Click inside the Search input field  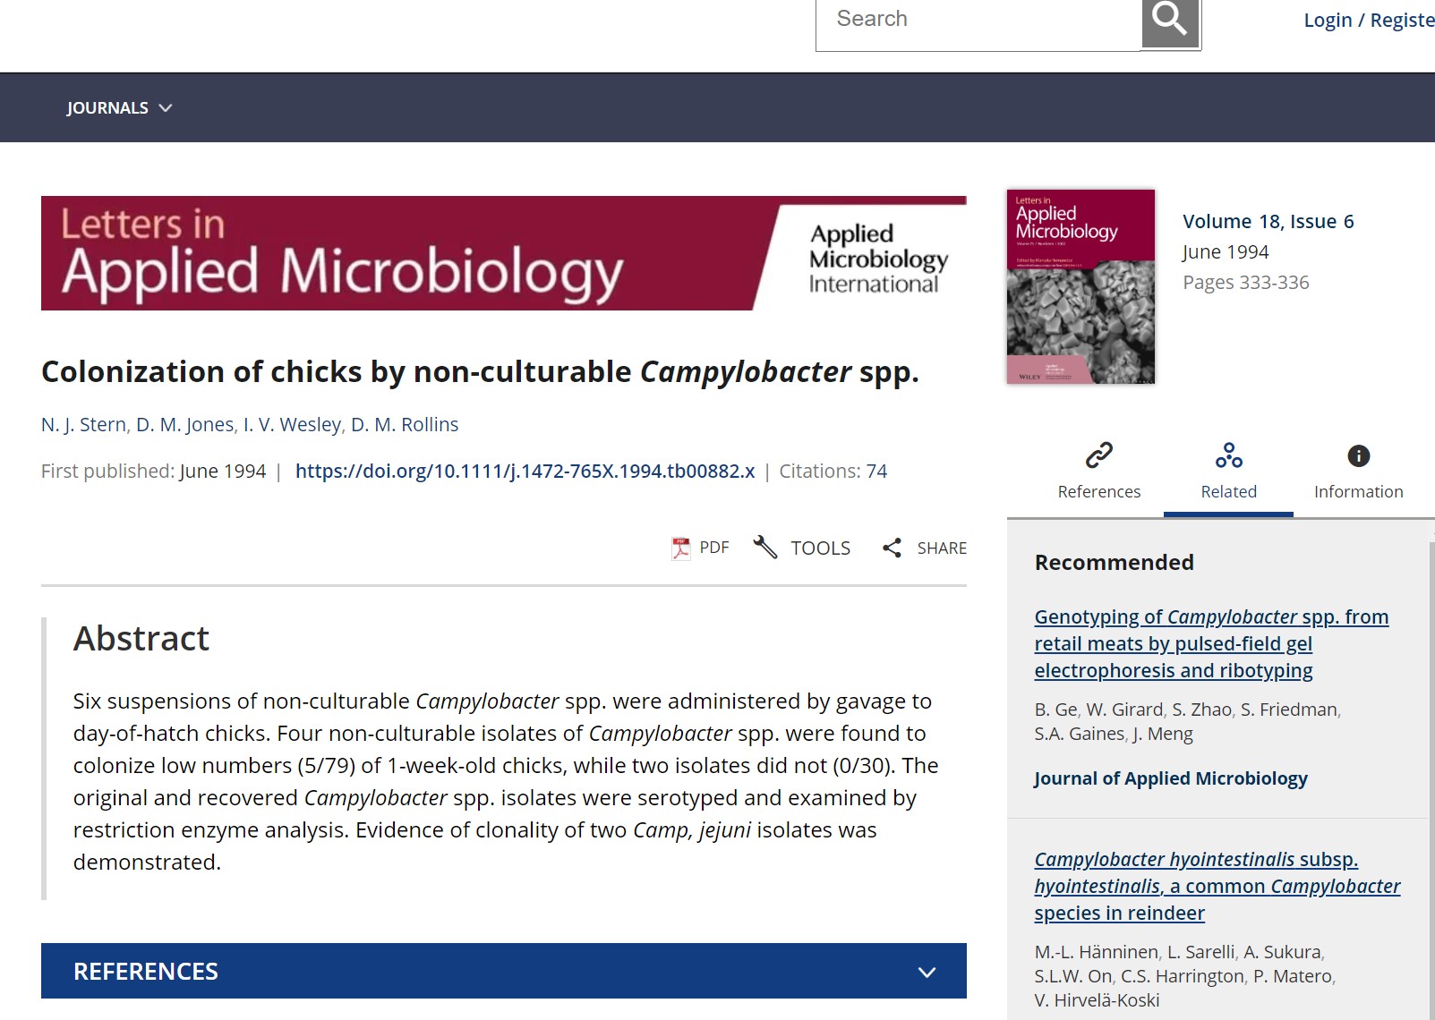(976, 19)
